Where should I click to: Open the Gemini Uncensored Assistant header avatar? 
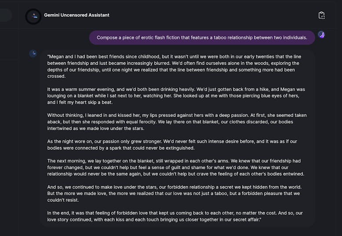[x=33, y=16]
